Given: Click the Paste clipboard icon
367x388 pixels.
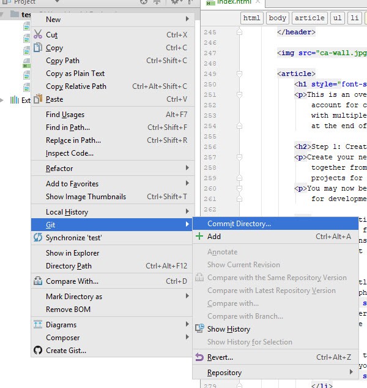Looking at the screenshot, I should (x=37, y=99).
